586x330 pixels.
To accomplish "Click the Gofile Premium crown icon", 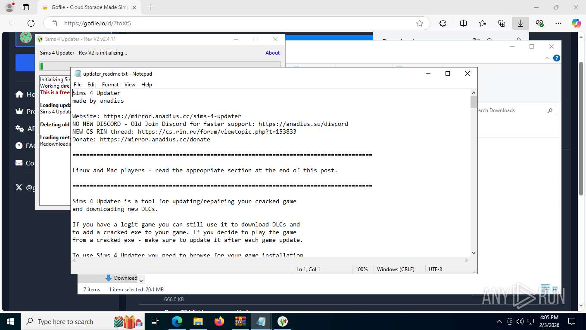I will (19, 111).
